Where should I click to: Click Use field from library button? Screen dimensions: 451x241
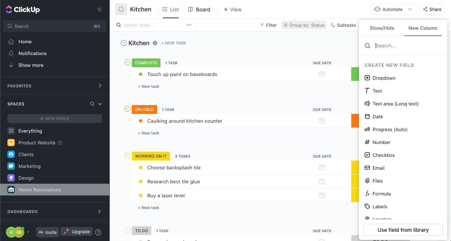[x=403, y=230]
